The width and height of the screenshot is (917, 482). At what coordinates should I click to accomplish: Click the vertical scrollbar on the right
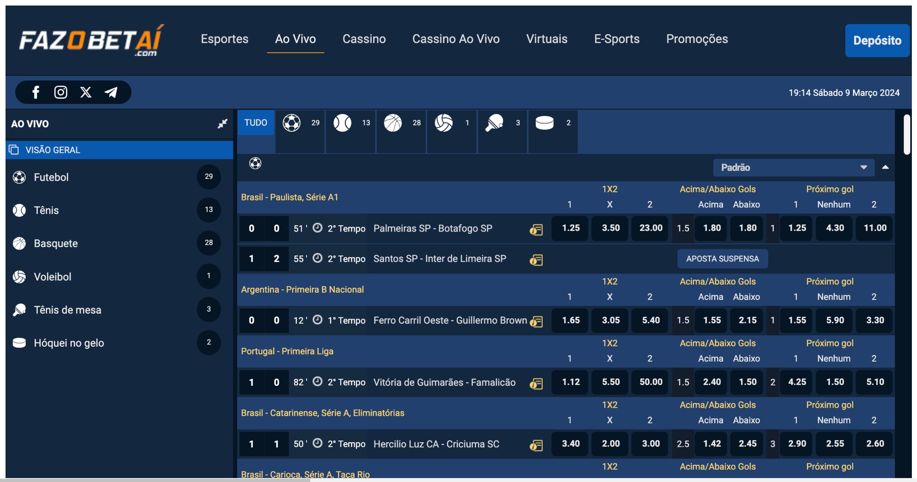907,135
